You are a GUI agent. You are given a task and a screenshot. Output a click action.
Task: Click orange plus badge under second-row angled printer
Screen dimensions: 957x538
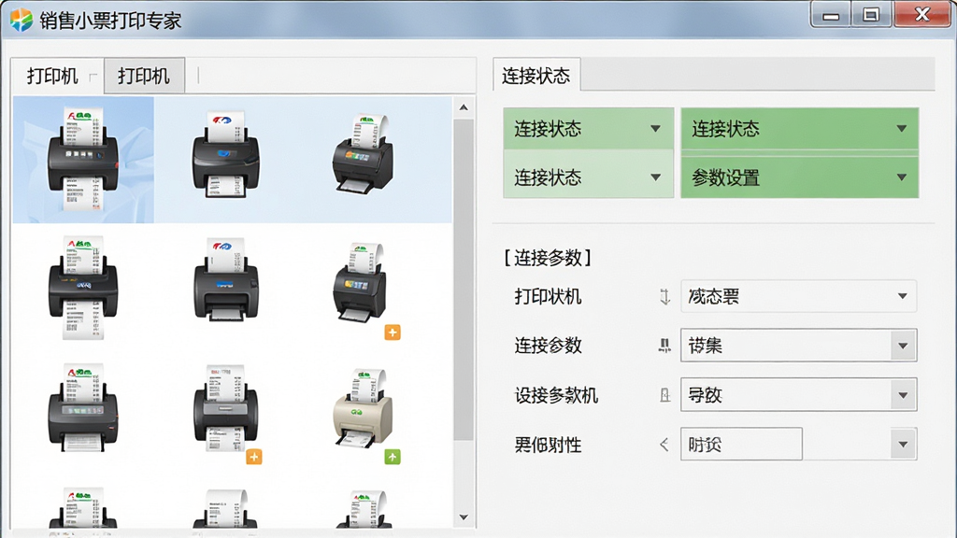tap(393, 333)
